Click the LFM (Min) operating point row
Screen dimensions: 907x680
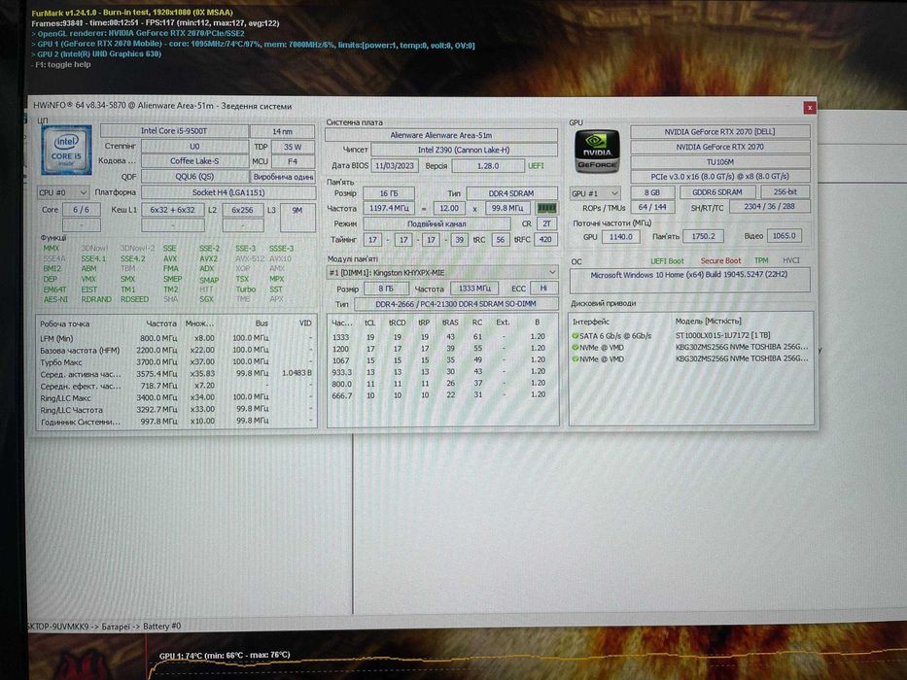point(176,338)
